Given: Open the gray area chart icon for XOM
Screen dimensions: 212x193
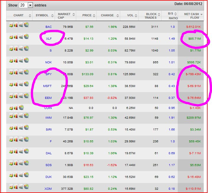Looking at the screenshot, I should [21, 187].
